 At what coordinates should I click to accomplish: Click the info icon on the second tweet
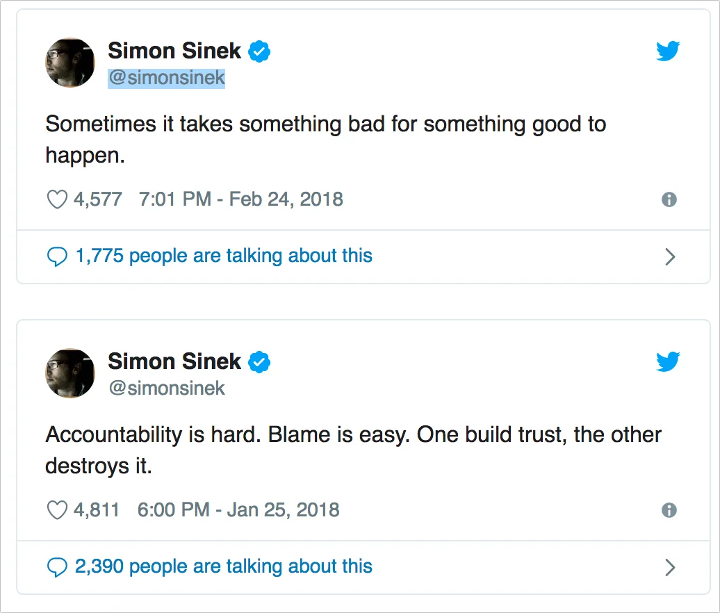[x=669, y=510]
